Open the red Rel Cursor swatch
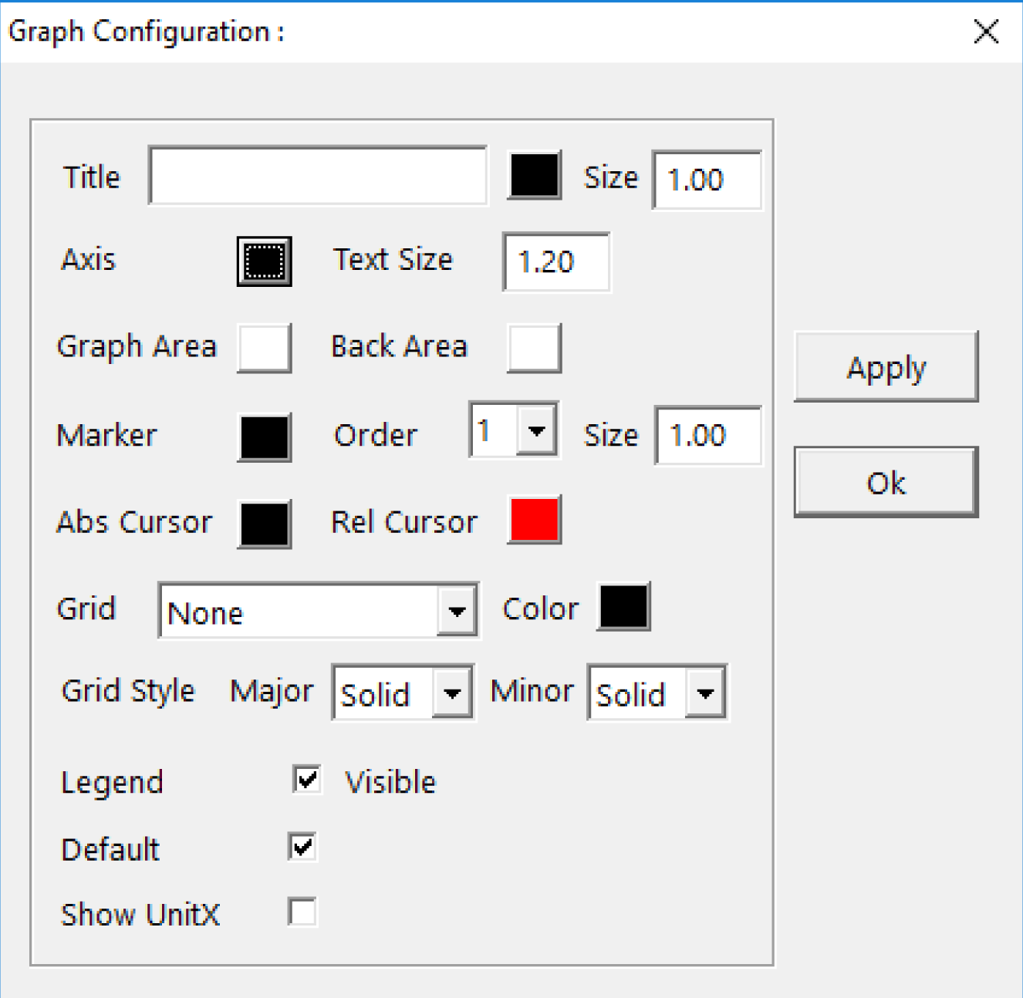This screenshot has height=998, width=1023. [534, 520]
